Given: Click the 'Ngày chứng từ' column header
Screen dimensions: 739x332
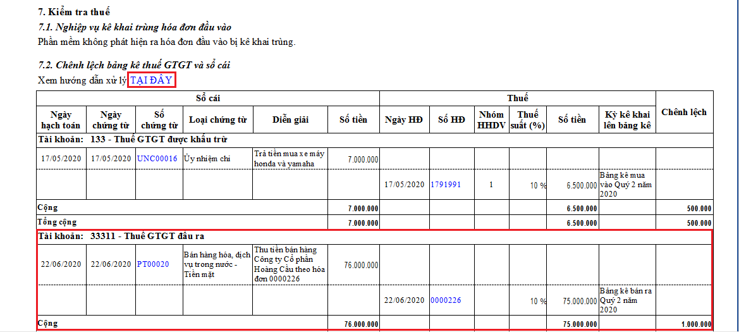Looking at the screenshot, I should tap(111, 120).
